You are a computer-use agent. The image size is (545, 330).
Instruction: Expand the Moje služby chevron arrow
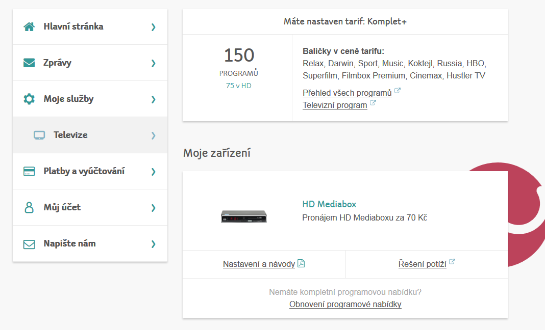[153, 100]
